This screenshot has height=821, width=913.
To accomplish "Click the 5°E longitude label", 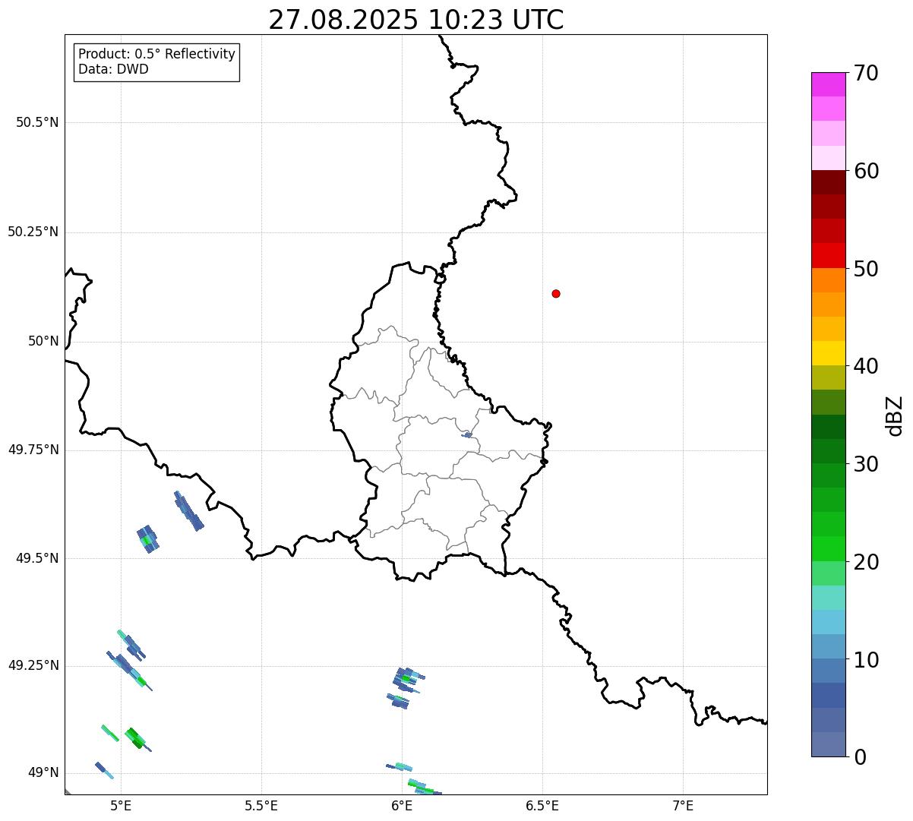I will (x=121, y=805).
